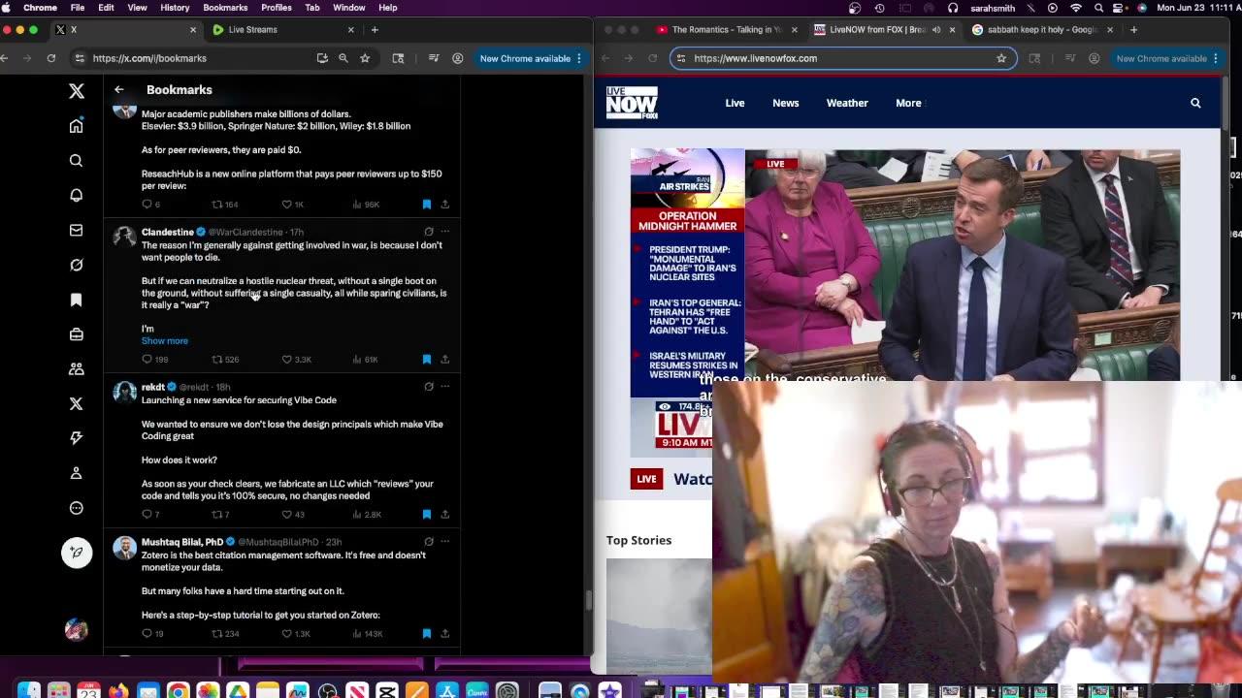Open Communities people icon in X sidebar
Screen dimensions: 1242x698
point(77,369)
